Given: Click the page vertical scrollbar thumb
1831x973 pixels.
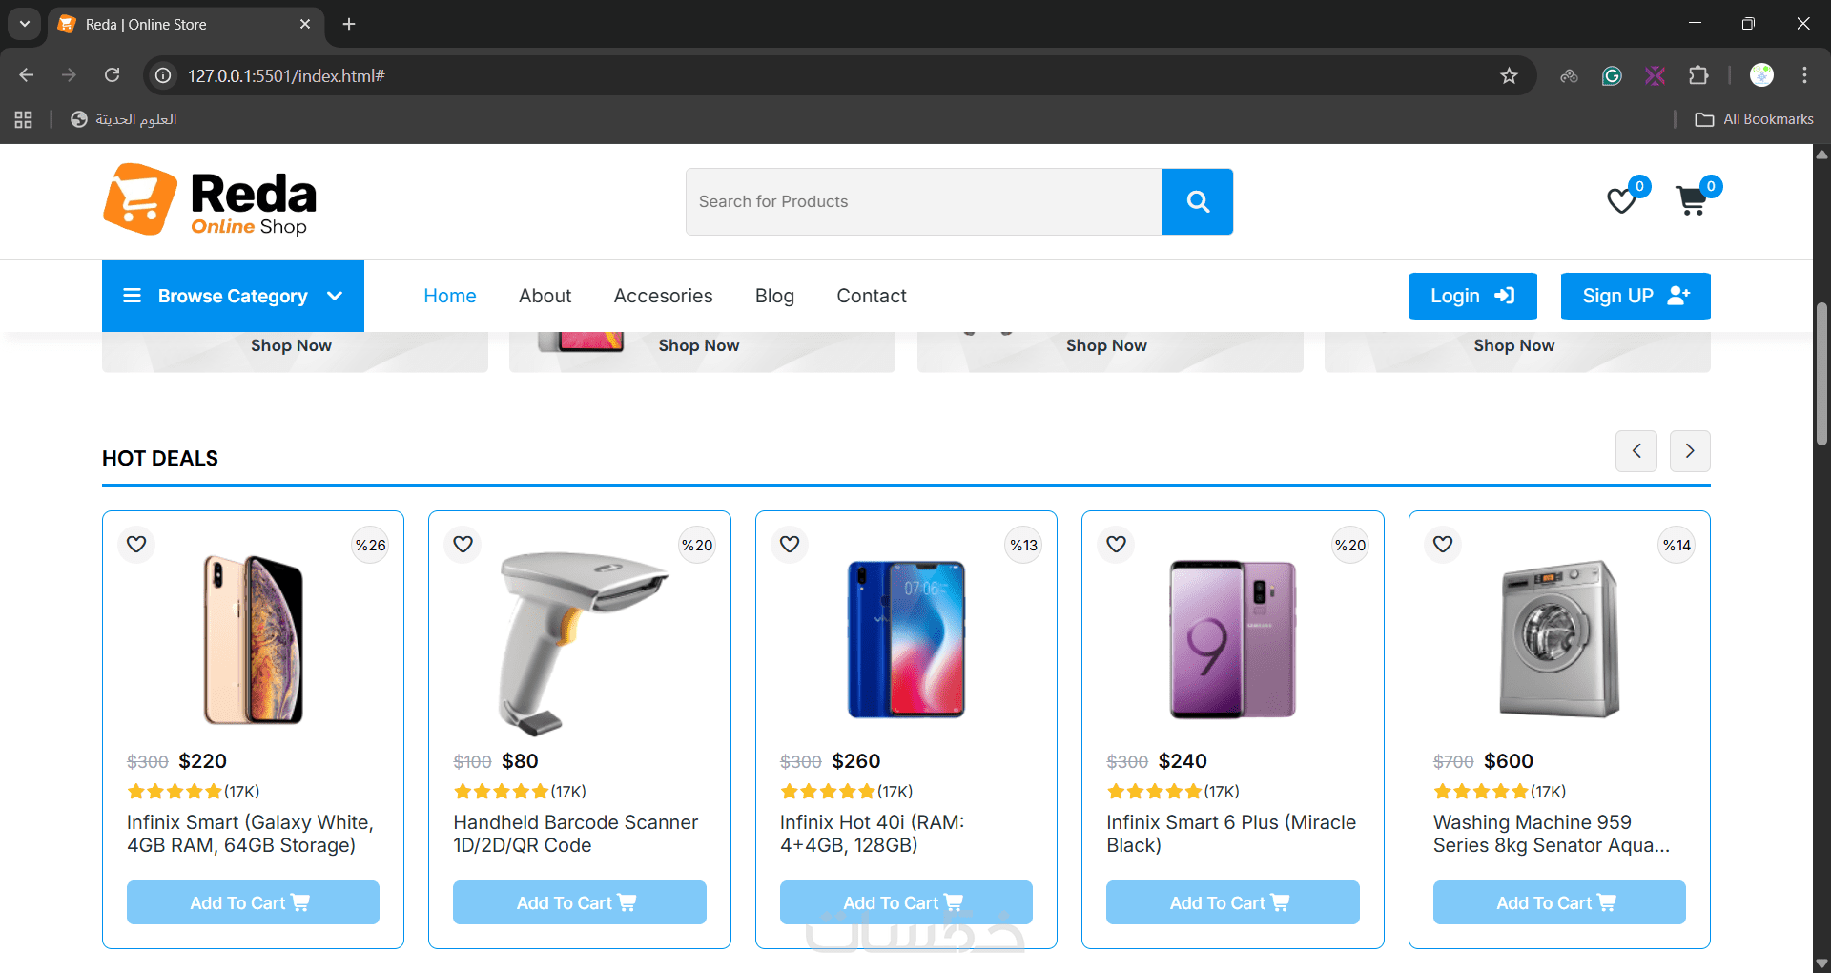Looking at the screenshot, I should tap(1821, 372).
